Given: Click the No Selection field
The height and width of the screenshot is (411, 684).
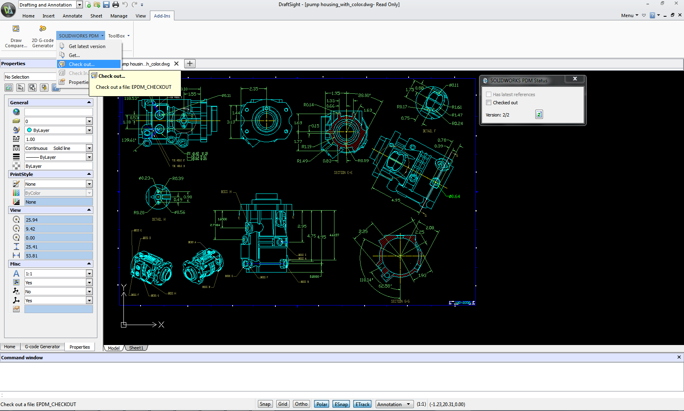Looking at the screenshot, I should click(x=30, y=77).
